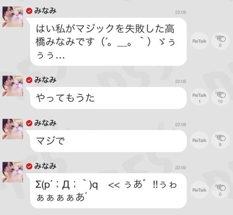ReTalk the やってもうた message
Image resolution: width=233 pixels, height=215 pixels.
pyautogui.click(x=200, y=97)
